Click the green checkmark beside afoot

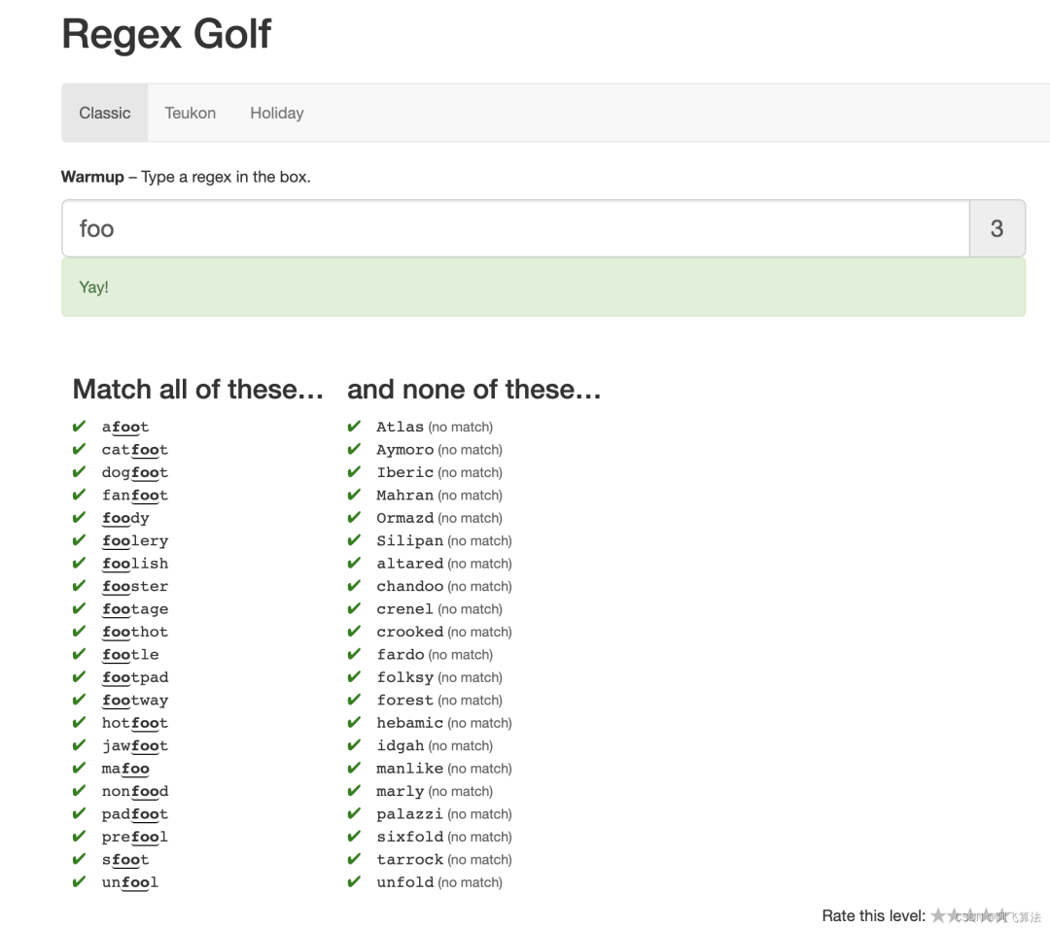pos(80,427)
